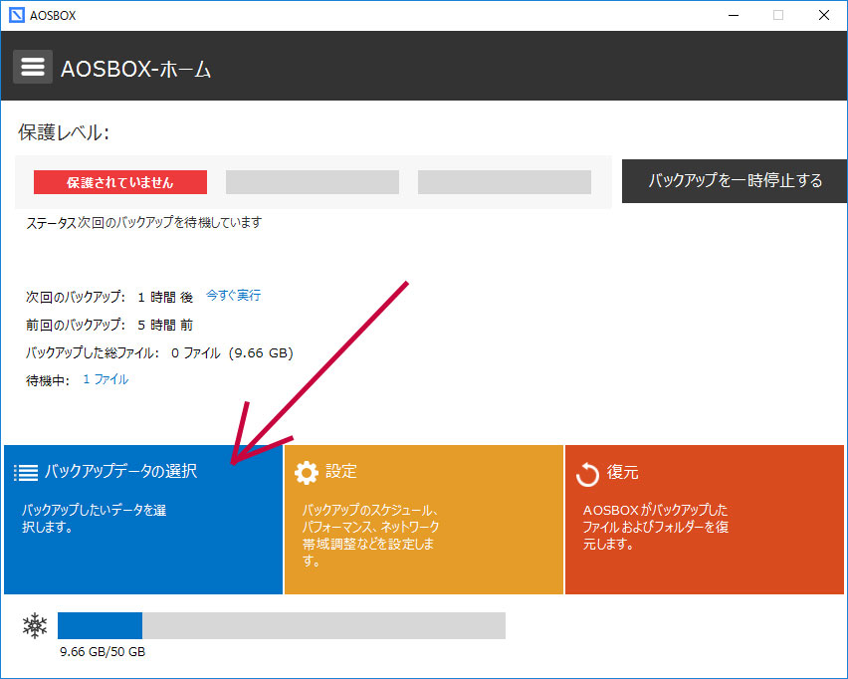Screen dimensions: 848x679
Task: Click the circular restore arrow icon
Action: [587, 475]
